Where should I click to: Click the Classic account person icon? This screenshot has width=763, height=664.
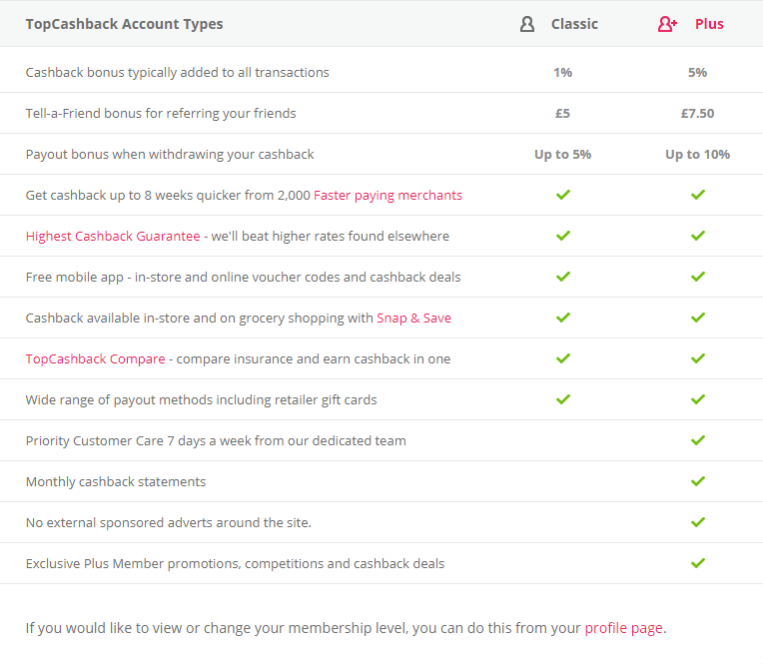point(527,24)
